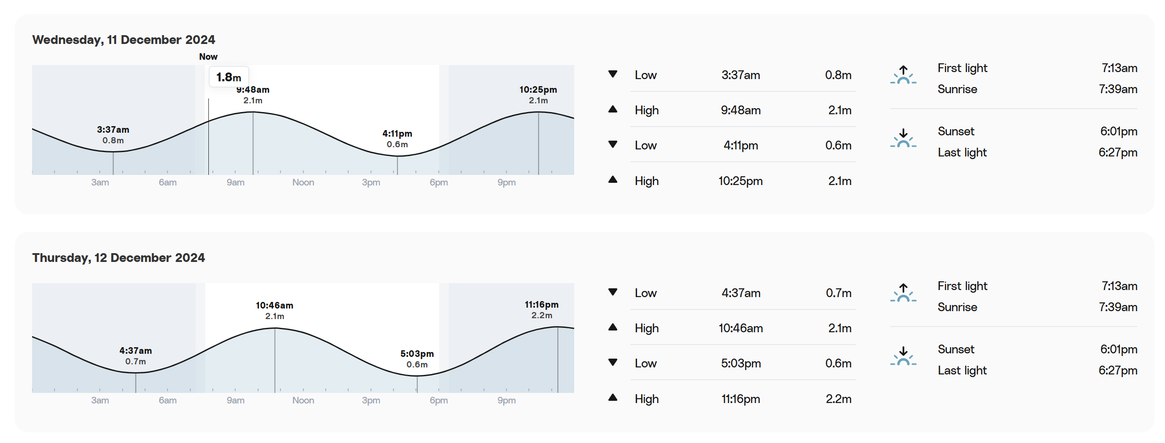
Task: Select the Wednesday, 11 December 2024 heading
Action: (124, 40)
